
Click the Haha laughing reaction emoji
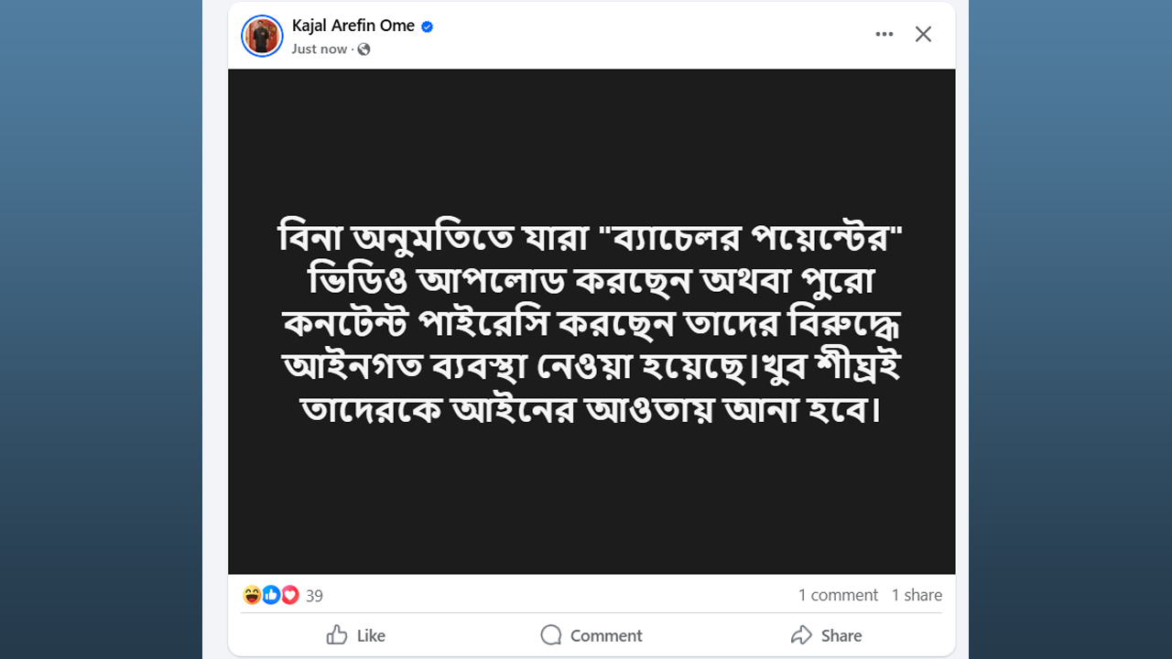tap(252, 595)
